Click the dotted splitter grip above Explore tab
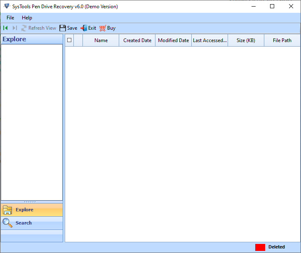Image resolution: width=301 pixels, height=253 pixels. [30, 202]
